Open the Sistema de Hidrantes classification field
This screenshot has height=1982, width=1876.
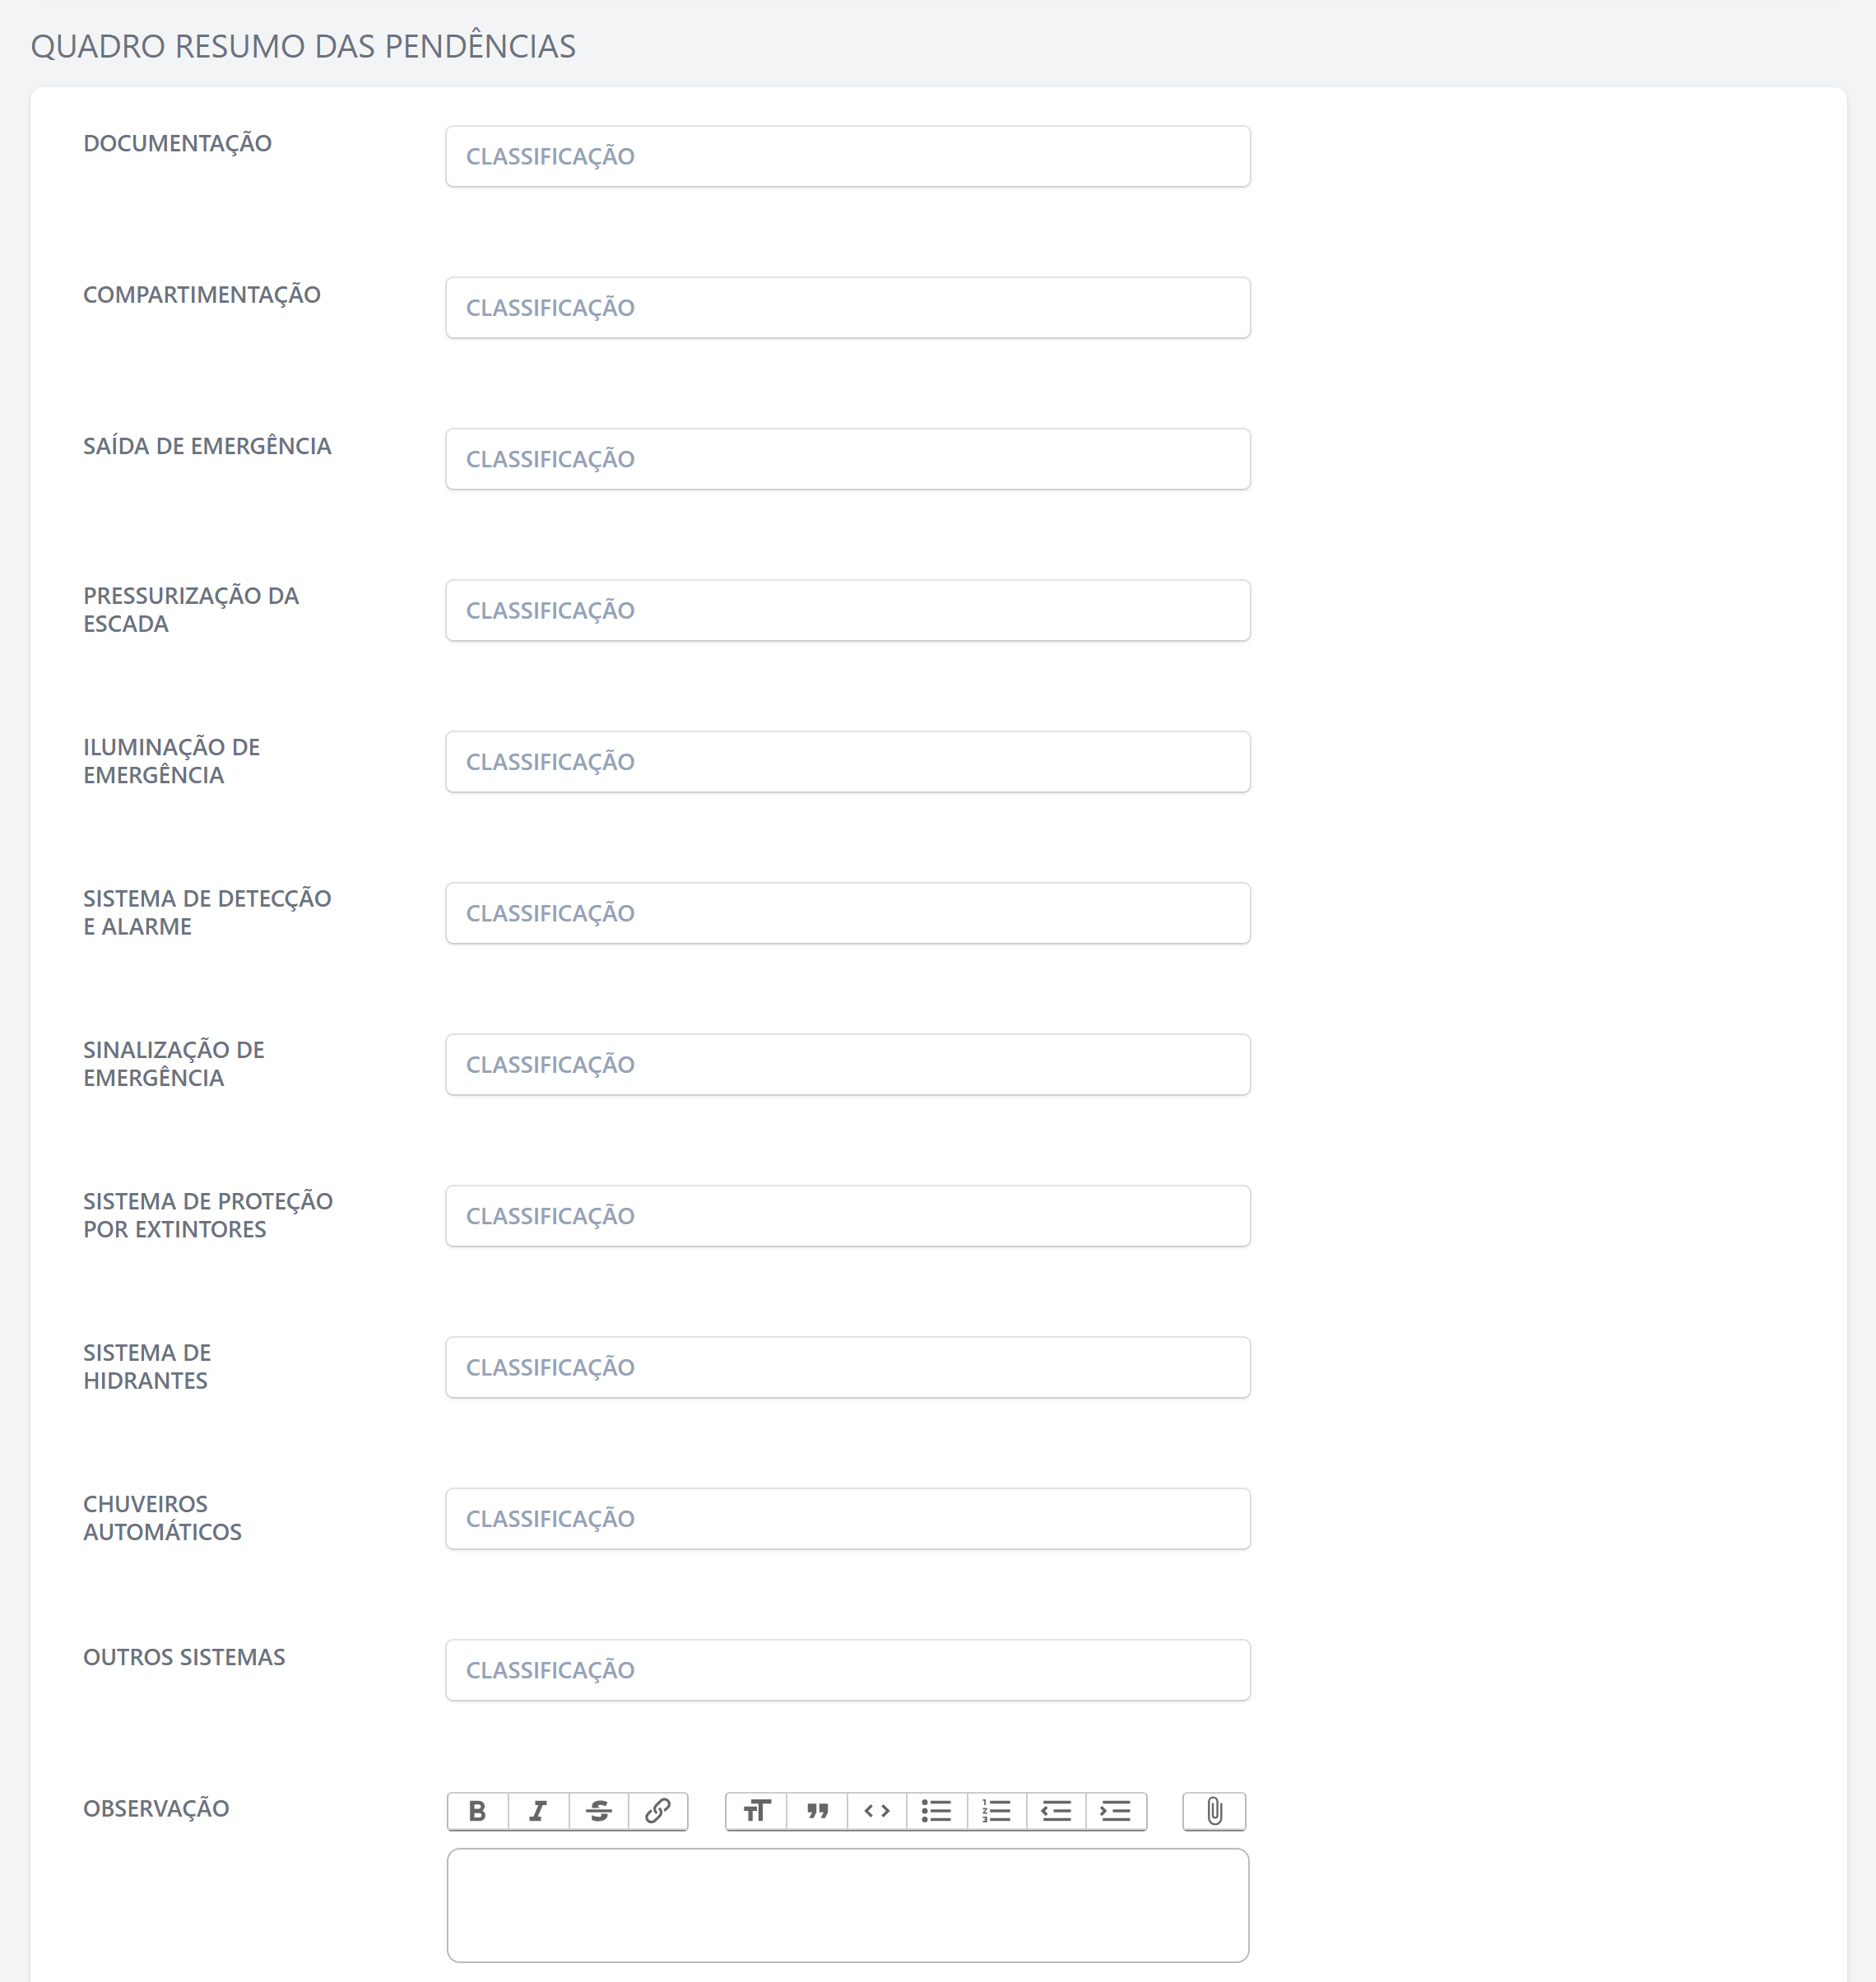point(847,1367)
